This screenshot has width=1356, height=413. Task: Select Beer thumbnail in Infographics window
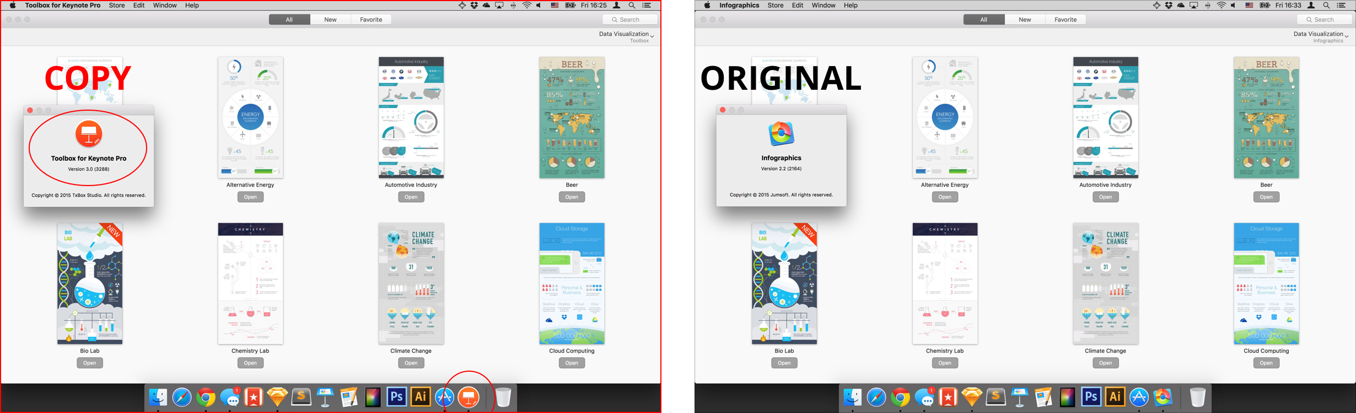pyautogui.click(x=1266, y=117)
